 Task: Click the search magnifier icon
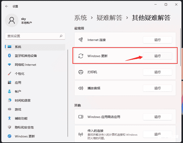[x=61, y=36]
